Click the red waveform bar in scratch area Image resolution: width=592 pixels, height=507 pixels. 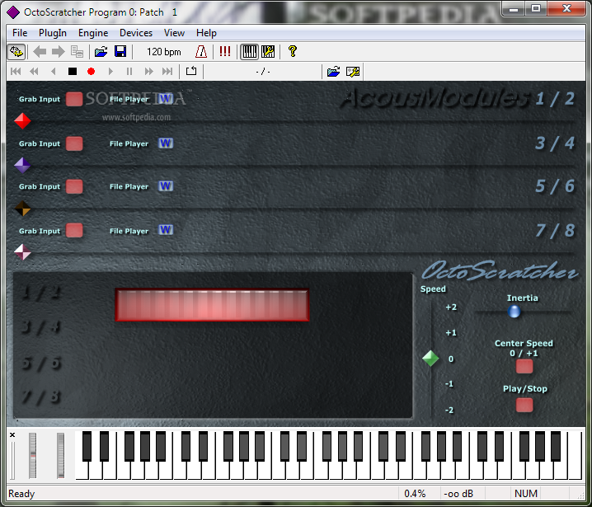coord(212,305)
